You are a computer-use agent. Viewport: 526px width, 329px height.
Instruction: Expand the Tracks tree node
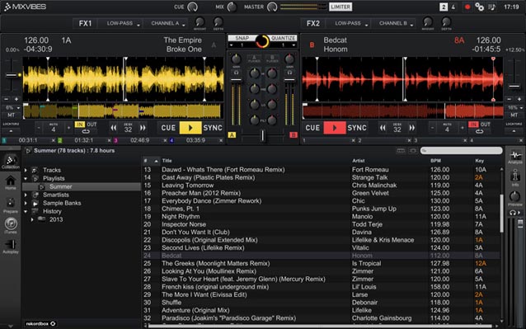click(x=26, y=170)
